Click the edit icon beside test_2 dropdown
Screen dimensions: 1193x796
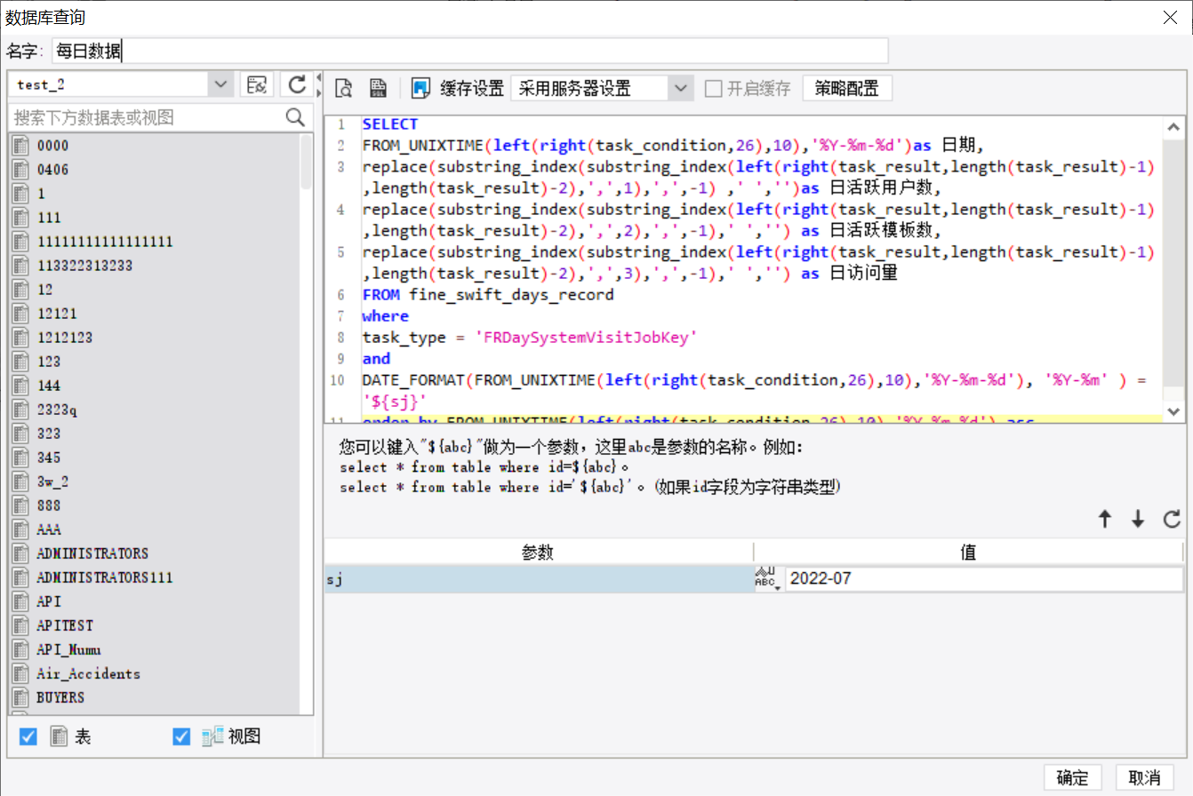point(257,85)
